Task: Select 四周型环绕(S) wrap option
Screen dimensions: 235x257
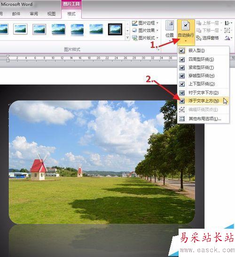Action: point(204,59)
